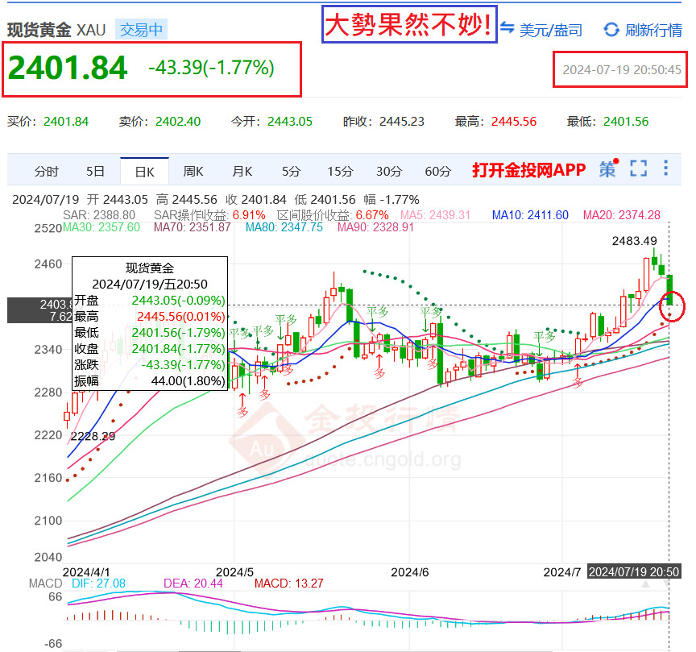This screenshot has height=652, width=696.
Task: Switch to the 月K monthly chart tab
Action: 242,171
